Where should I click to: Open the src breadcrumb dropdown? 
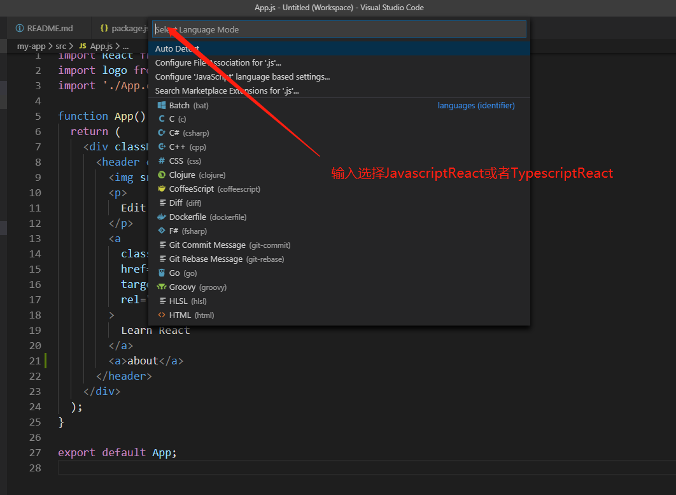coord(60,46)
